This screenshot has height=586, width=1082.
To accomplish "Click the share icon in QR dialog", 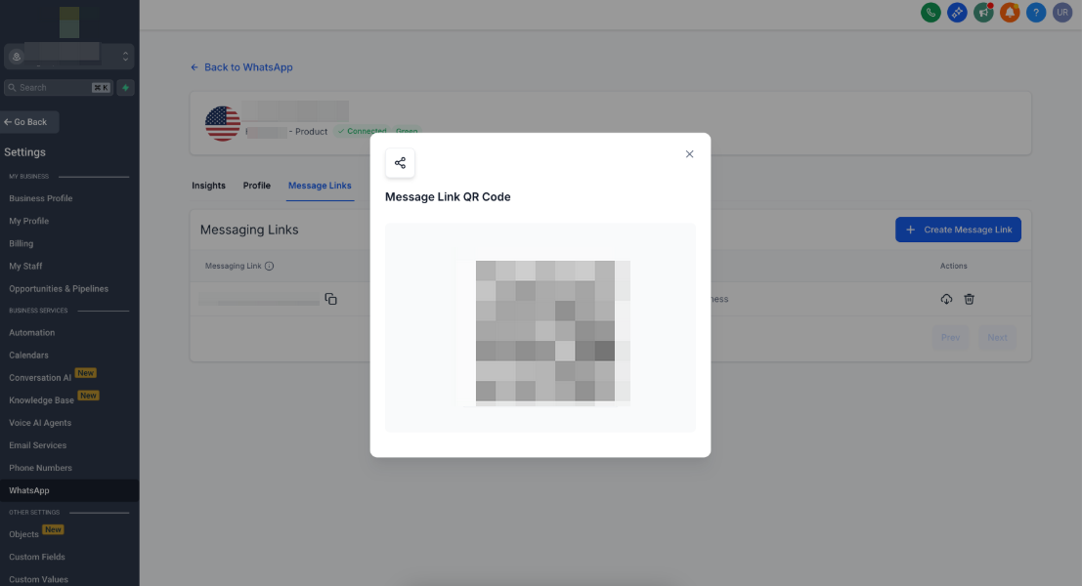I will click(x=400, y=163).
